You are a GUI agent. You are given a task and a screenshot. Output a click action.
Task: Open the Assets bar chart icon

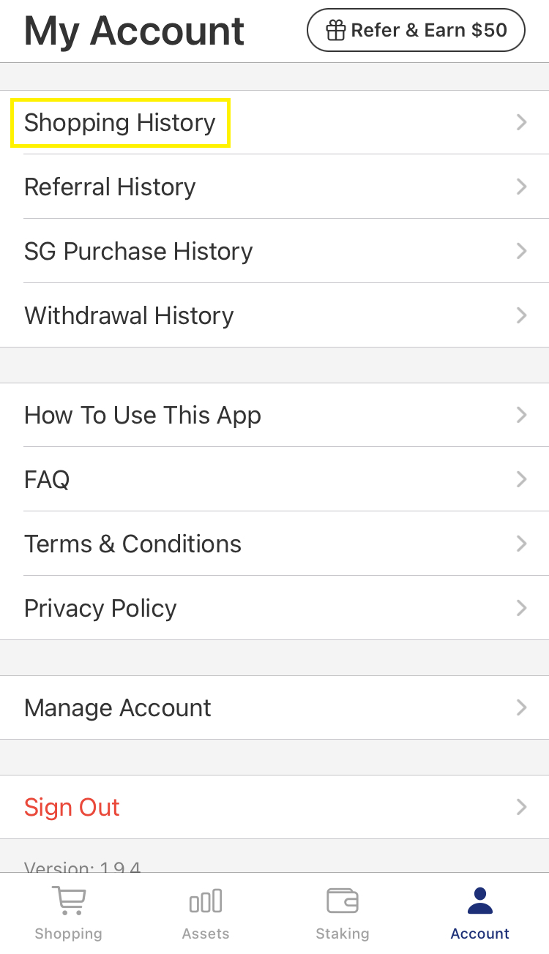coord(206,901)
